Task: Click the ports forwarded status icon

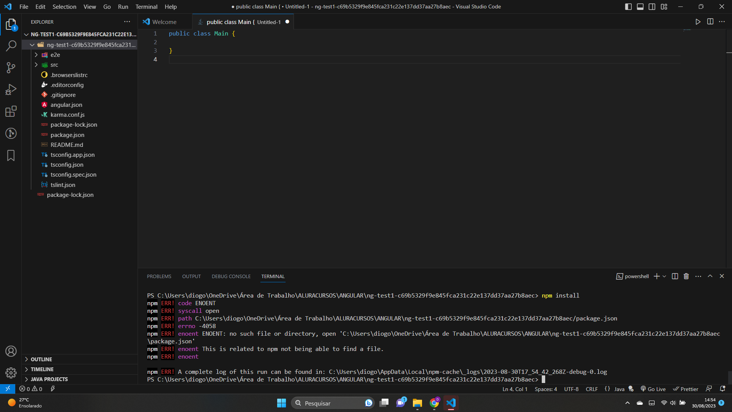Action: pyautogui.click(x=53, y=389)
